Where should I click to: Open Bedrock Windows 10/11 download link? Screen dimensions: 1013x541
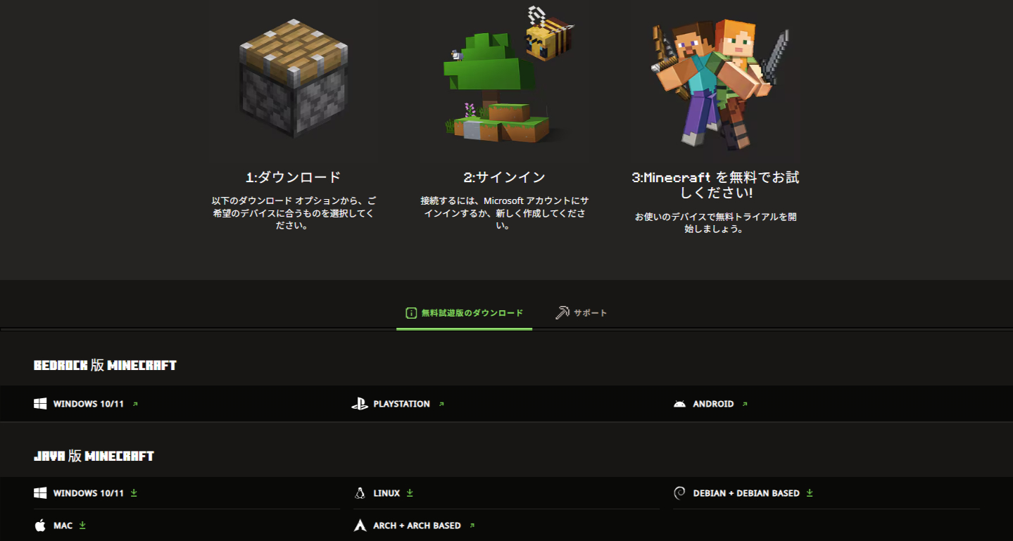coord(86,404)
